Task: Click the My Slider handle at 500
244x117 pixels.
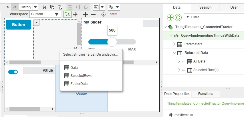Action: pyautogui.click(x=112, y=42)
